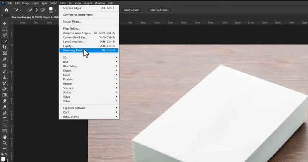Select the Dodge tool
308x162 pixels.
pos(5,107)
